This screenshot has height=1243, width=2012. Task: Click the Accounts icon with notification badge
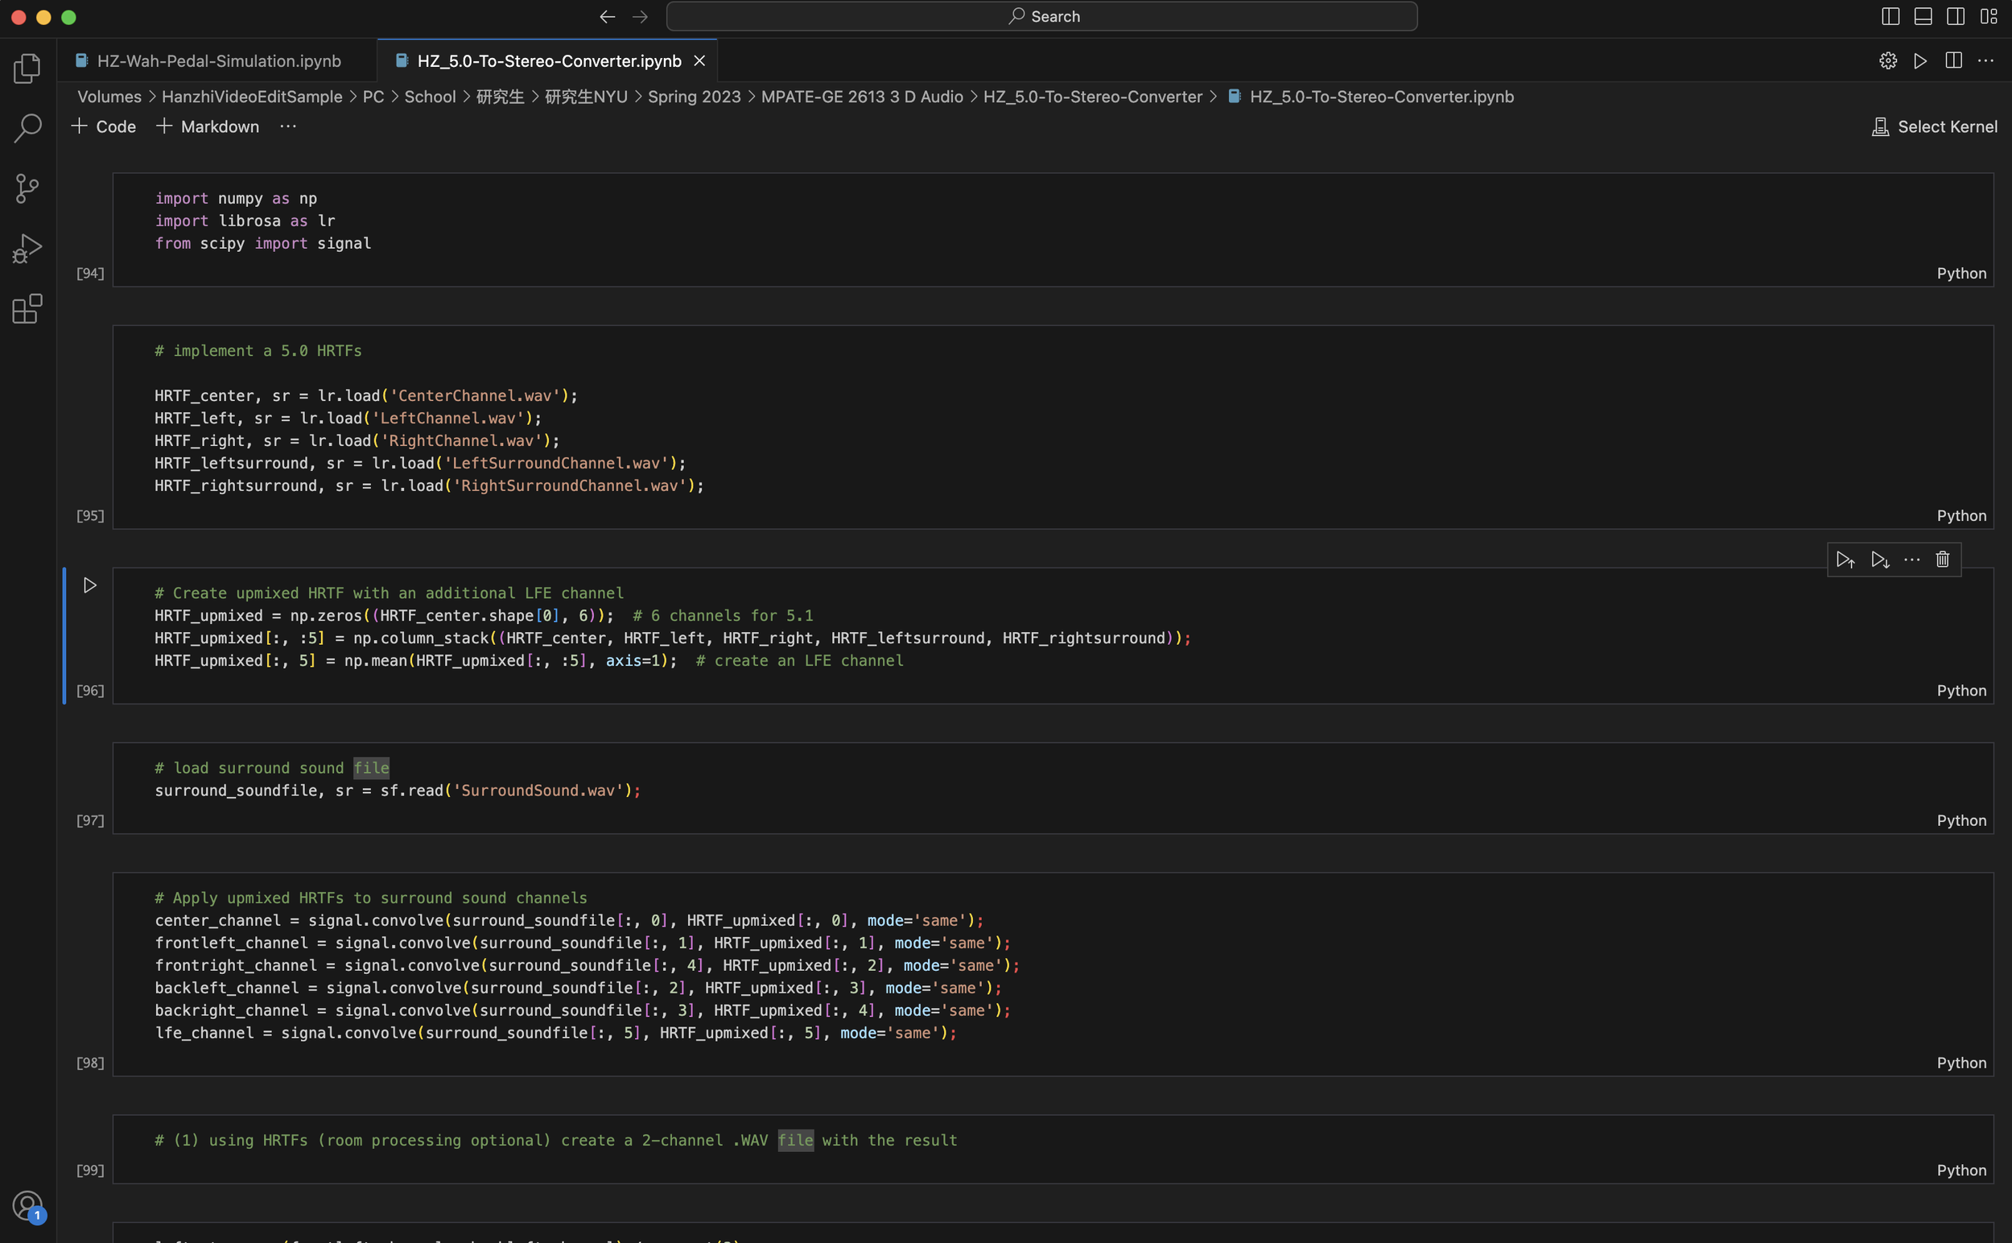pyautogui.click(x=27, y=1206)
